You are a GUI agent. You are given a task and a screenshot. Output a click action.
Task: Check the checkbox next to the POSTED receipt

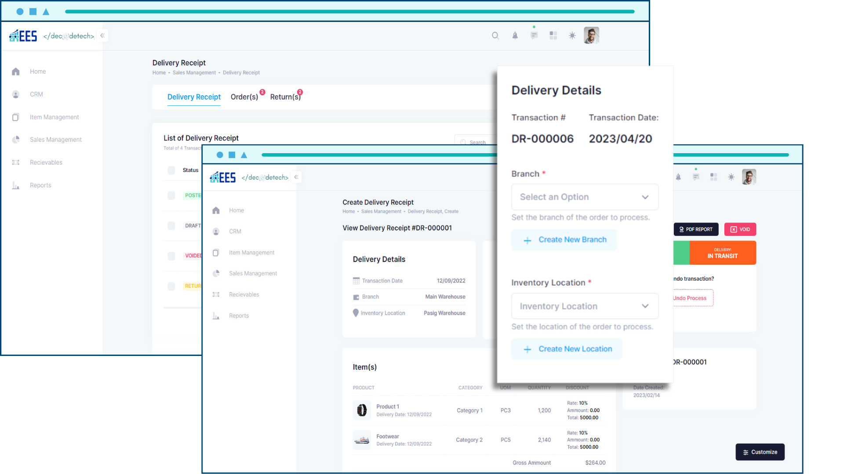click(171, 195)
